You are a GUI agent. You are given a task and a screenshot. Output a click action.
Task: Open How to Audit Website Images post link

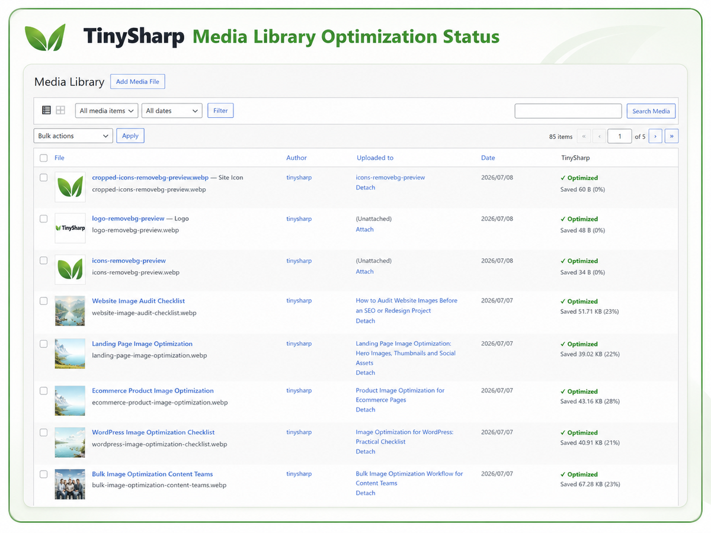406,306
